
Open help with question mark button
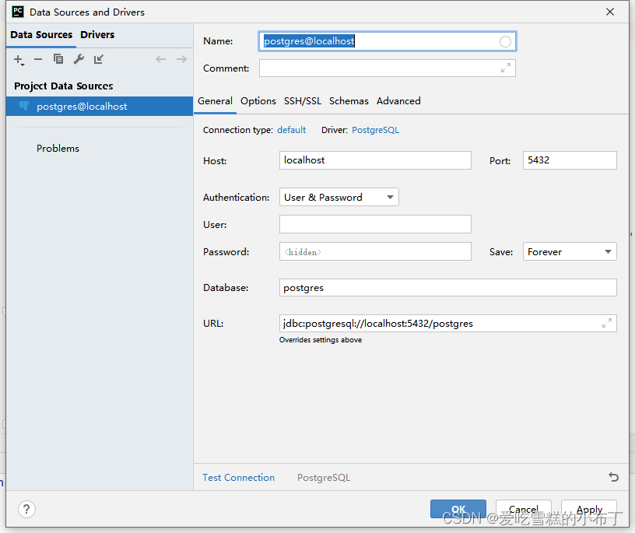coord(26,509)
